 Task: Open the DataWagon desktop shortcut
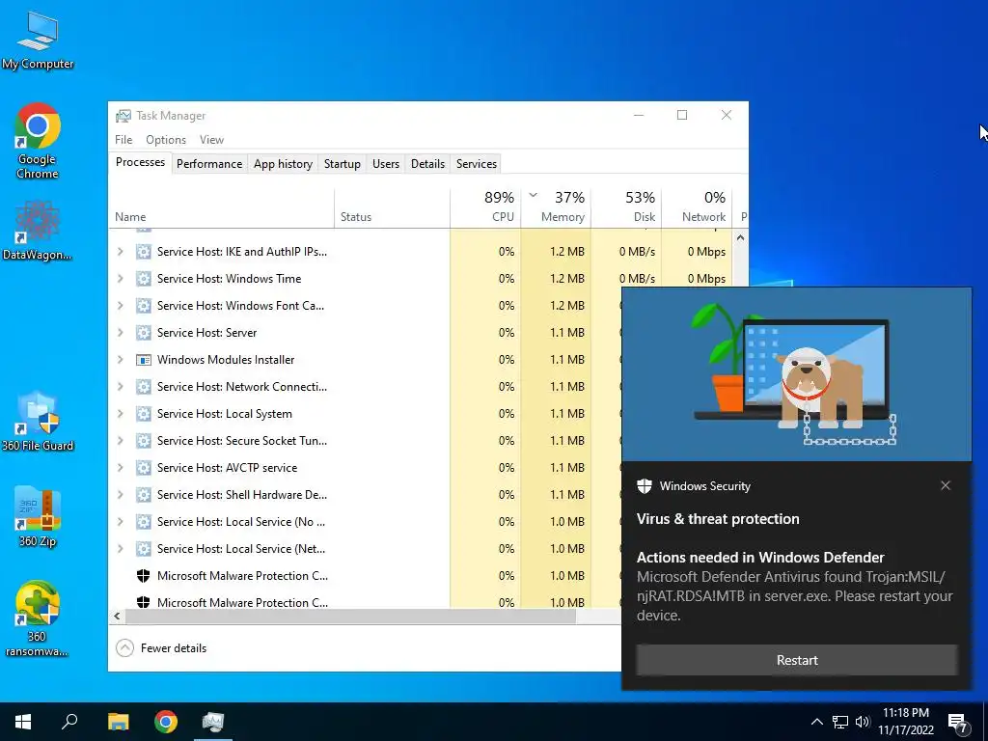38,230
